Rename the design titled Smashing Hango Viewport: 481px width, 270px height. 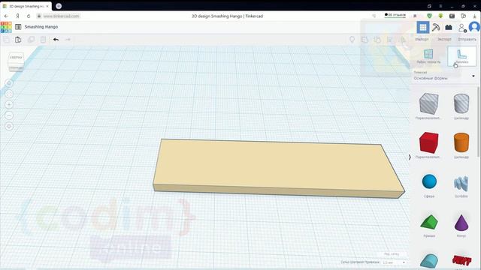(41, 27)
